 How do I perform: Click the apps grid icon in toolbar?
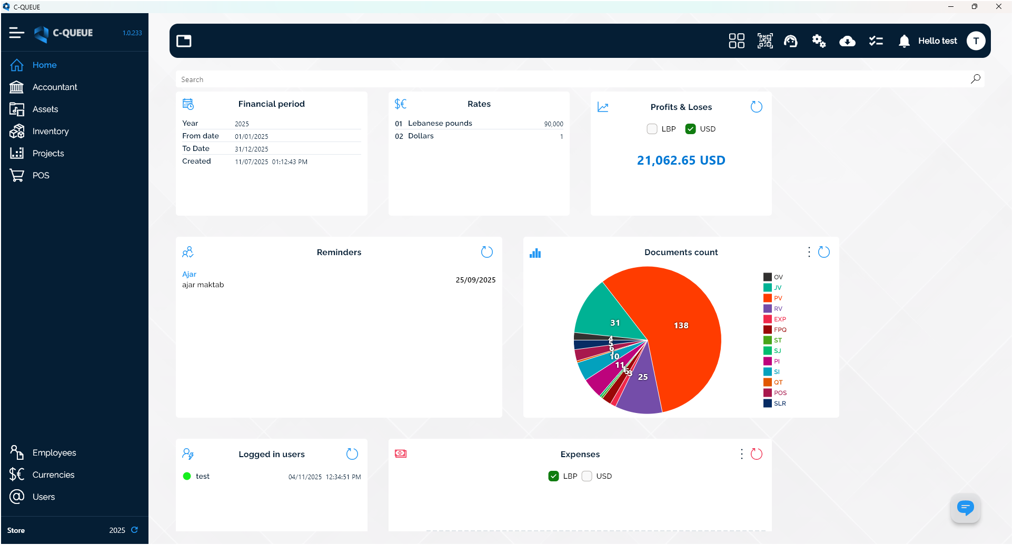(737, 41)
